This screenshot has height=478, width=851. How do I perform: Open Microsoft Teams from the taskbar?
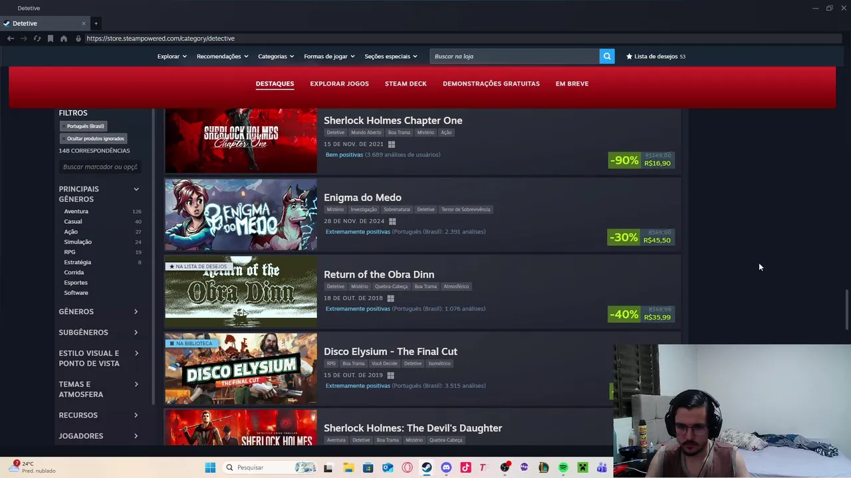pyautogui.click(x=602, y=467)
